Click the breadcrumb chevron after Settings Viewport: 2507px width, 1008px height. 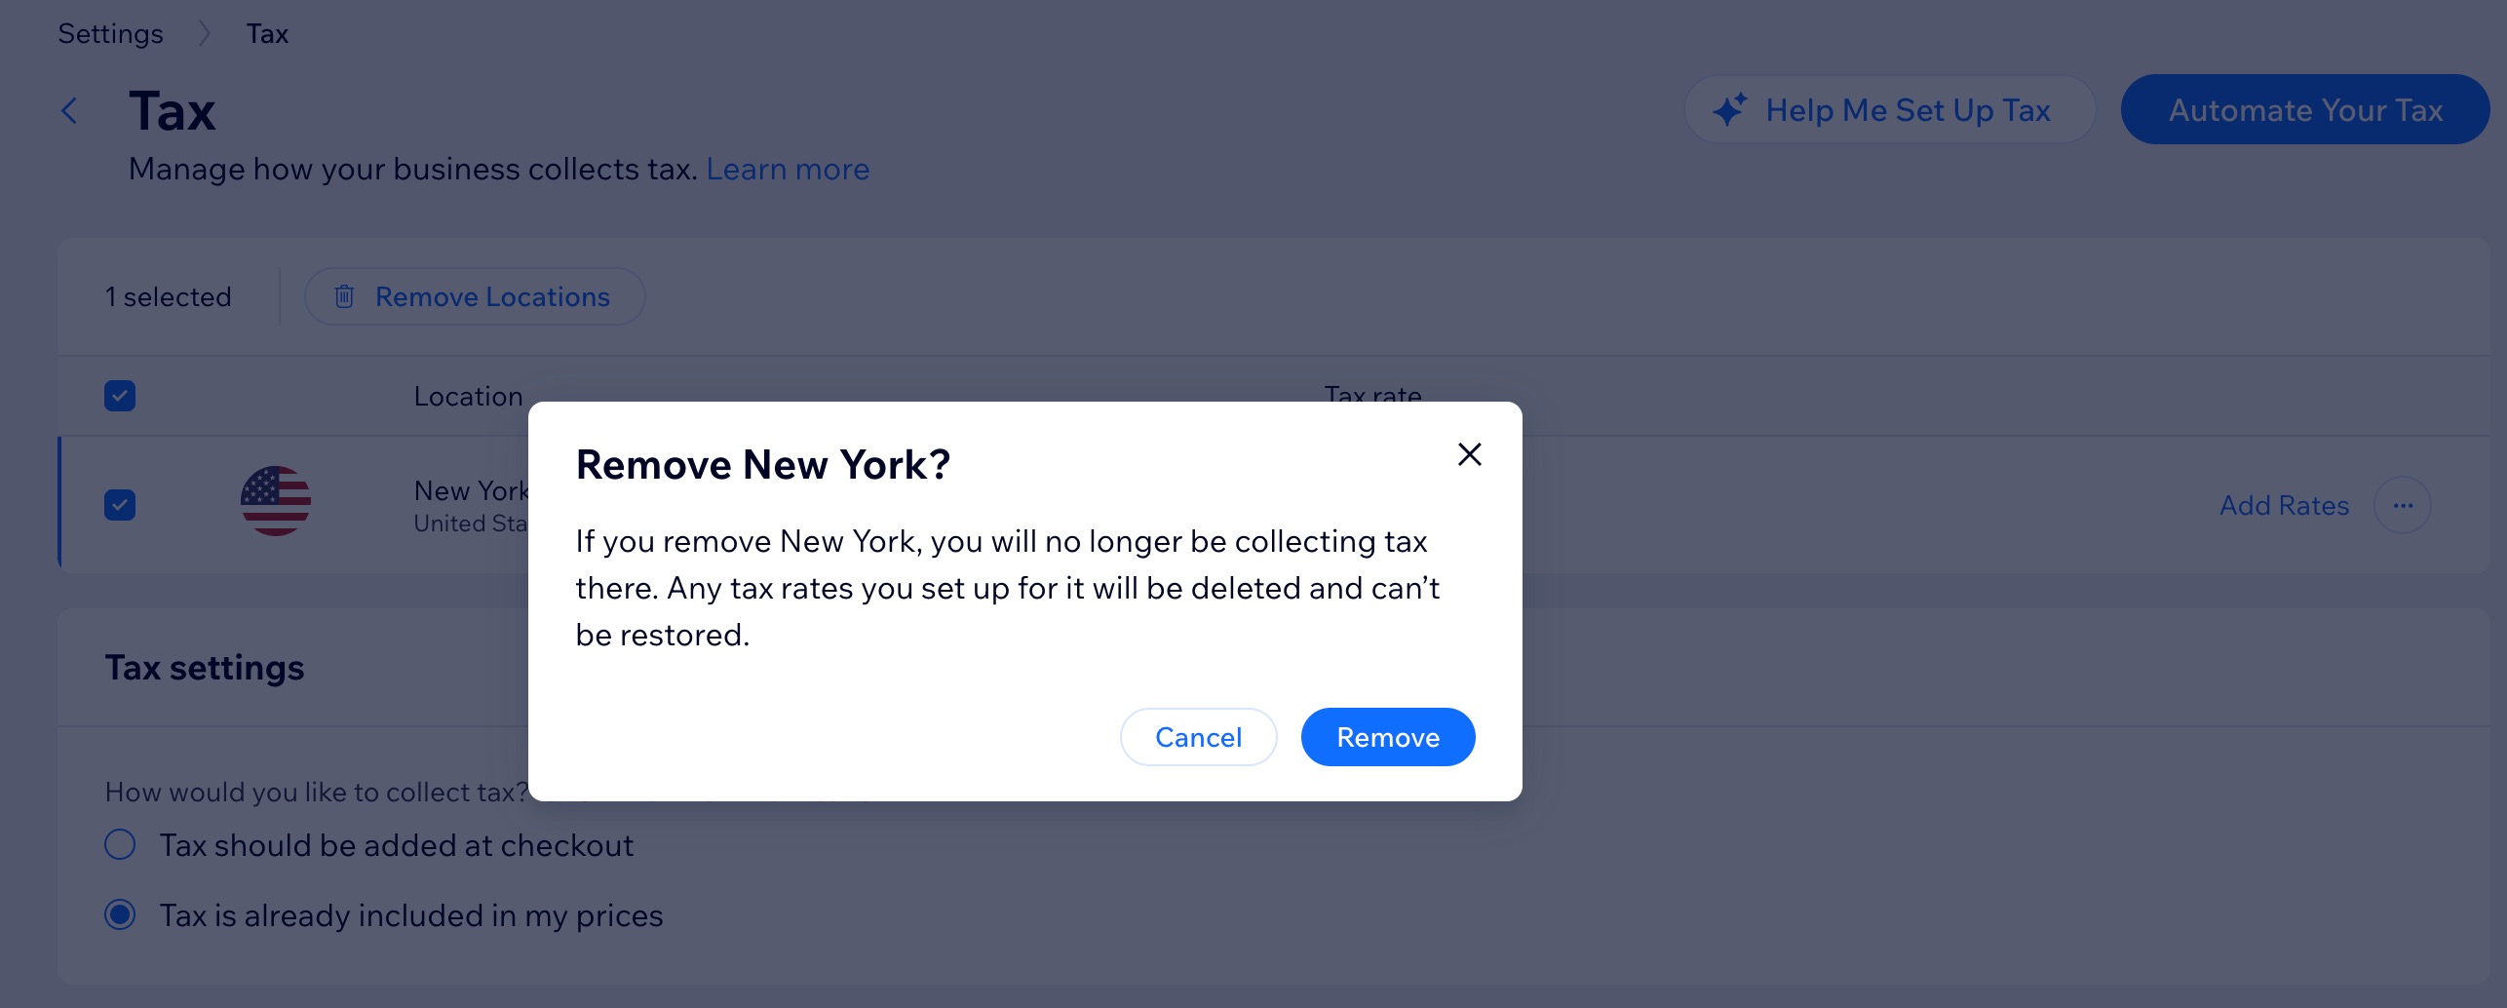click(x=206, y=32)
